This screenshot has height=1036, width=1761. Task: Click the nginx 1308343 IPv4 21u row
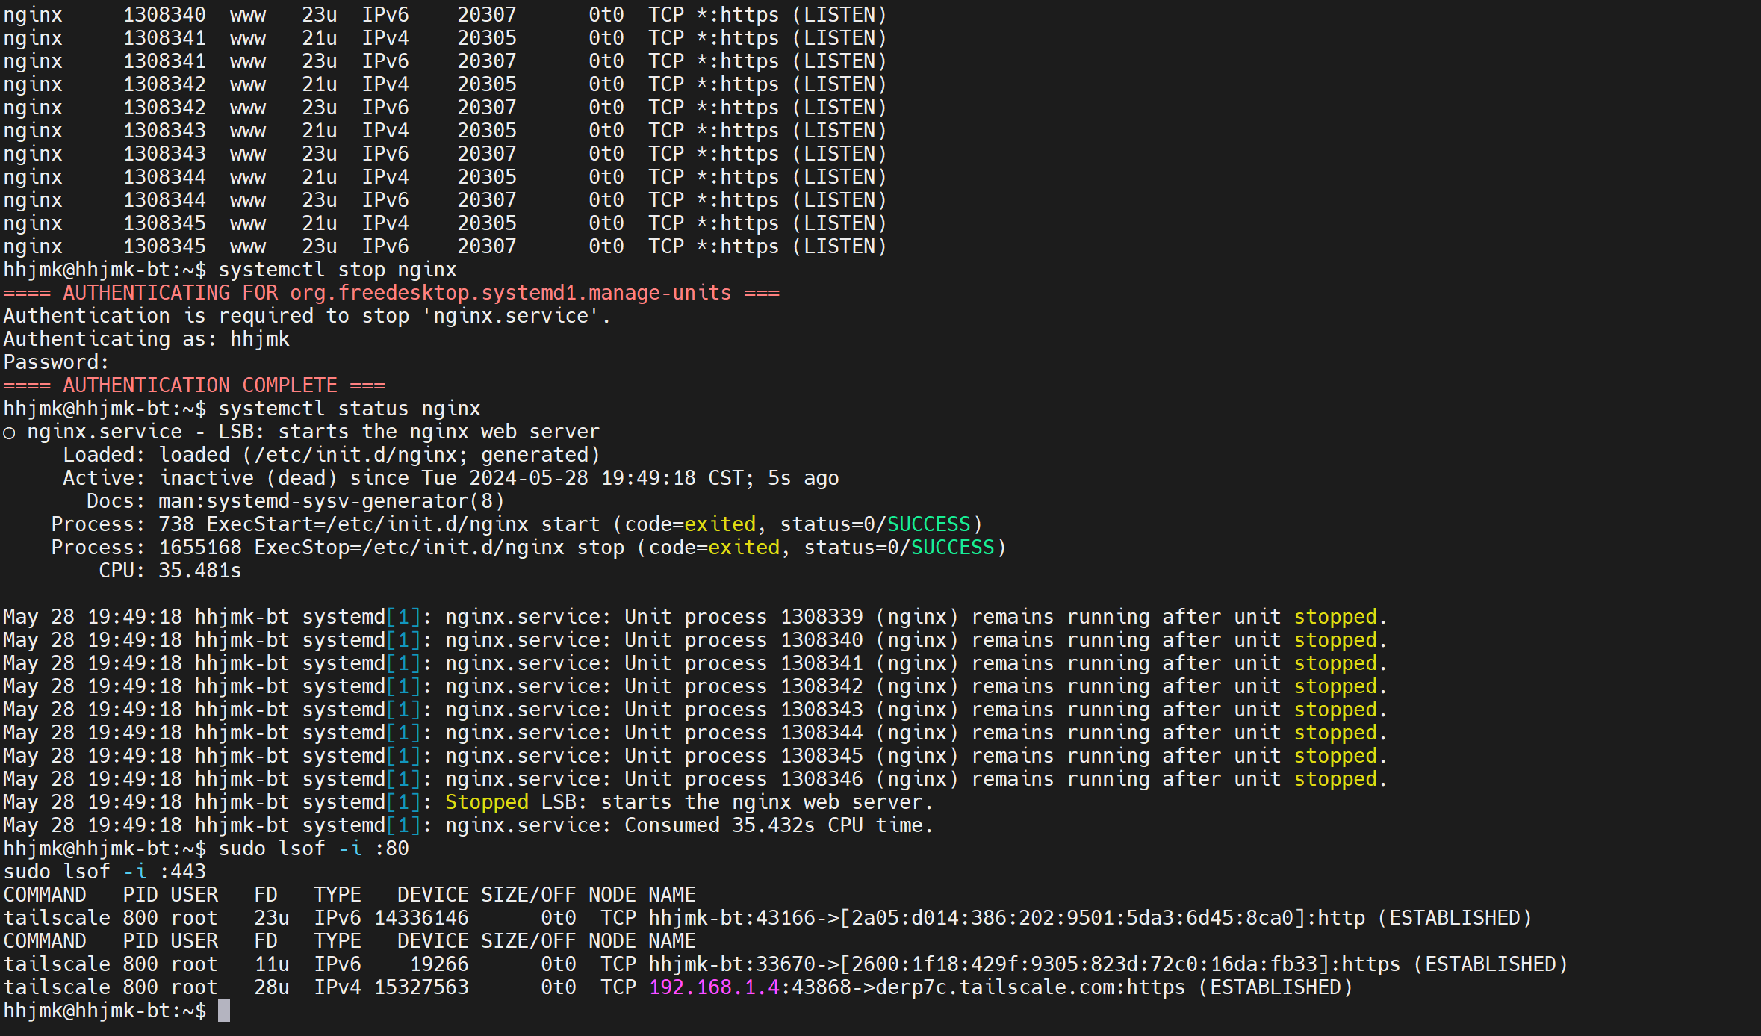coord(445,131)
